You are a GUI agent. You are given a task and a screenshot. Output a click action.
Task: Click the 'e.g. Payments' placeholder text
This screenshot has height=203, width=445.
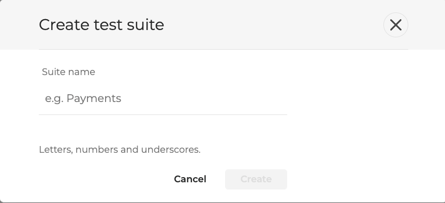pos(83,98)
